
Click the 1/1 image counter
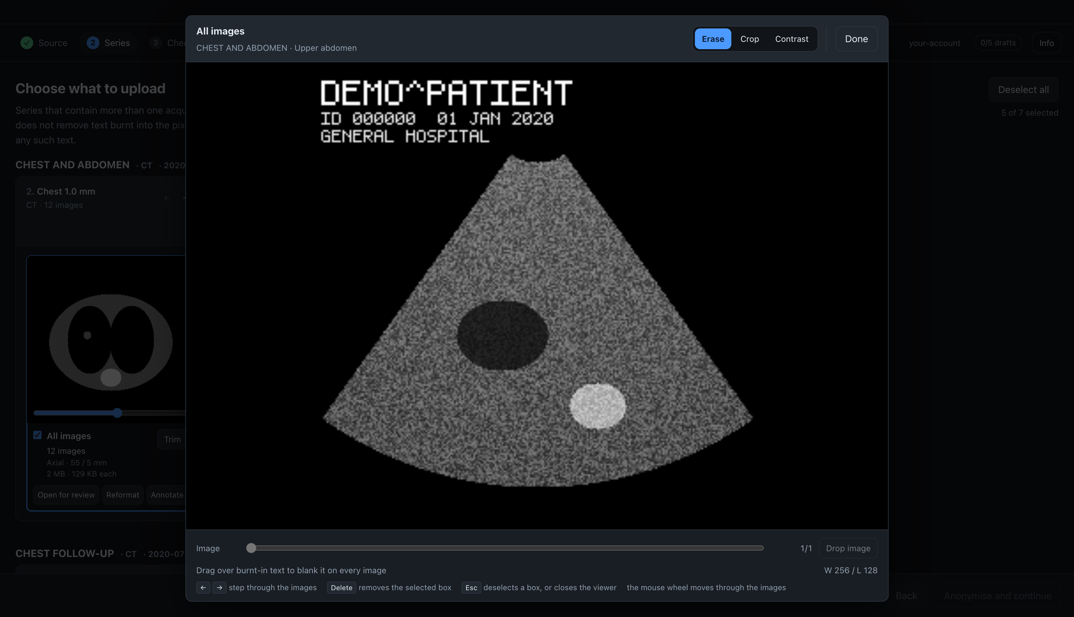click(x=805, y=548)
